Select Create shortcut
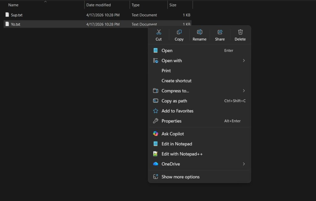 [200, 81]
